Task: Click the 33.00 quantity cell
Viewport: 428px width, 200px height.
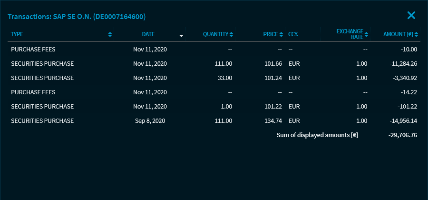Action: pyautogui.click(x=224, y=78)
